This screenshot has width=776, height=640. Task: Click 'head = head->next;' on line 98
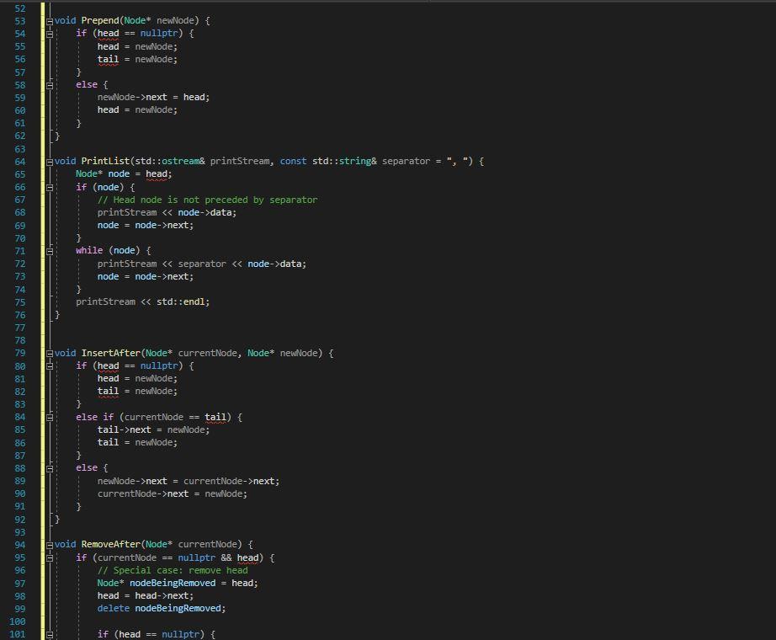tap(146, 596)
